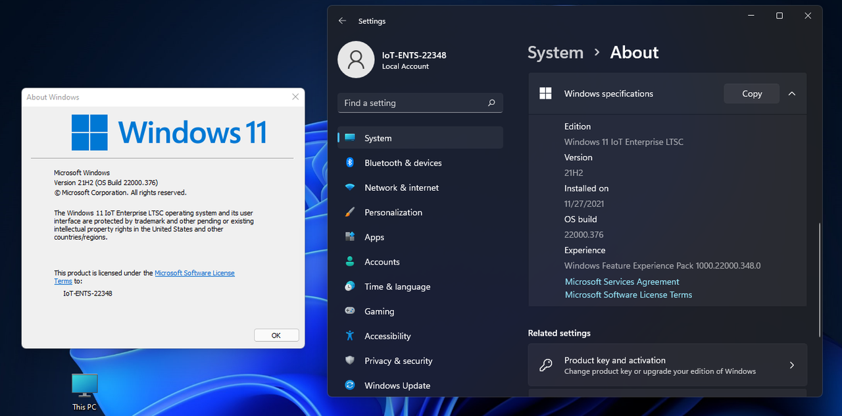Viewport: 842px width, 416px height.
Task: Click the Personalization paintbrush icon
Action: click(x=350, y=212)
